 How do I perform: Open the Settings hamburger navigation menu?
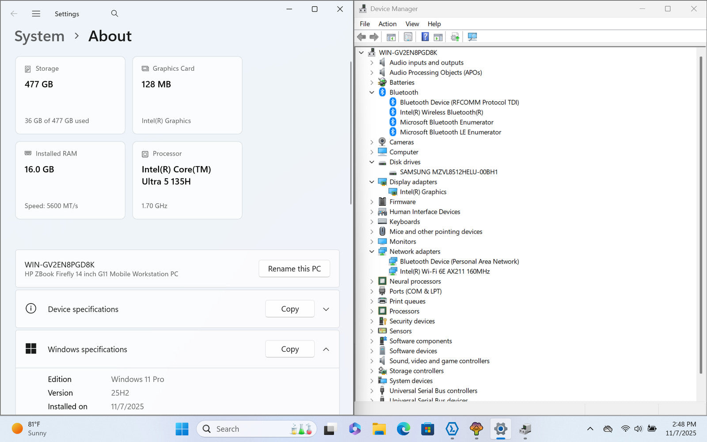pyautogui.click(x=36, y=14)
